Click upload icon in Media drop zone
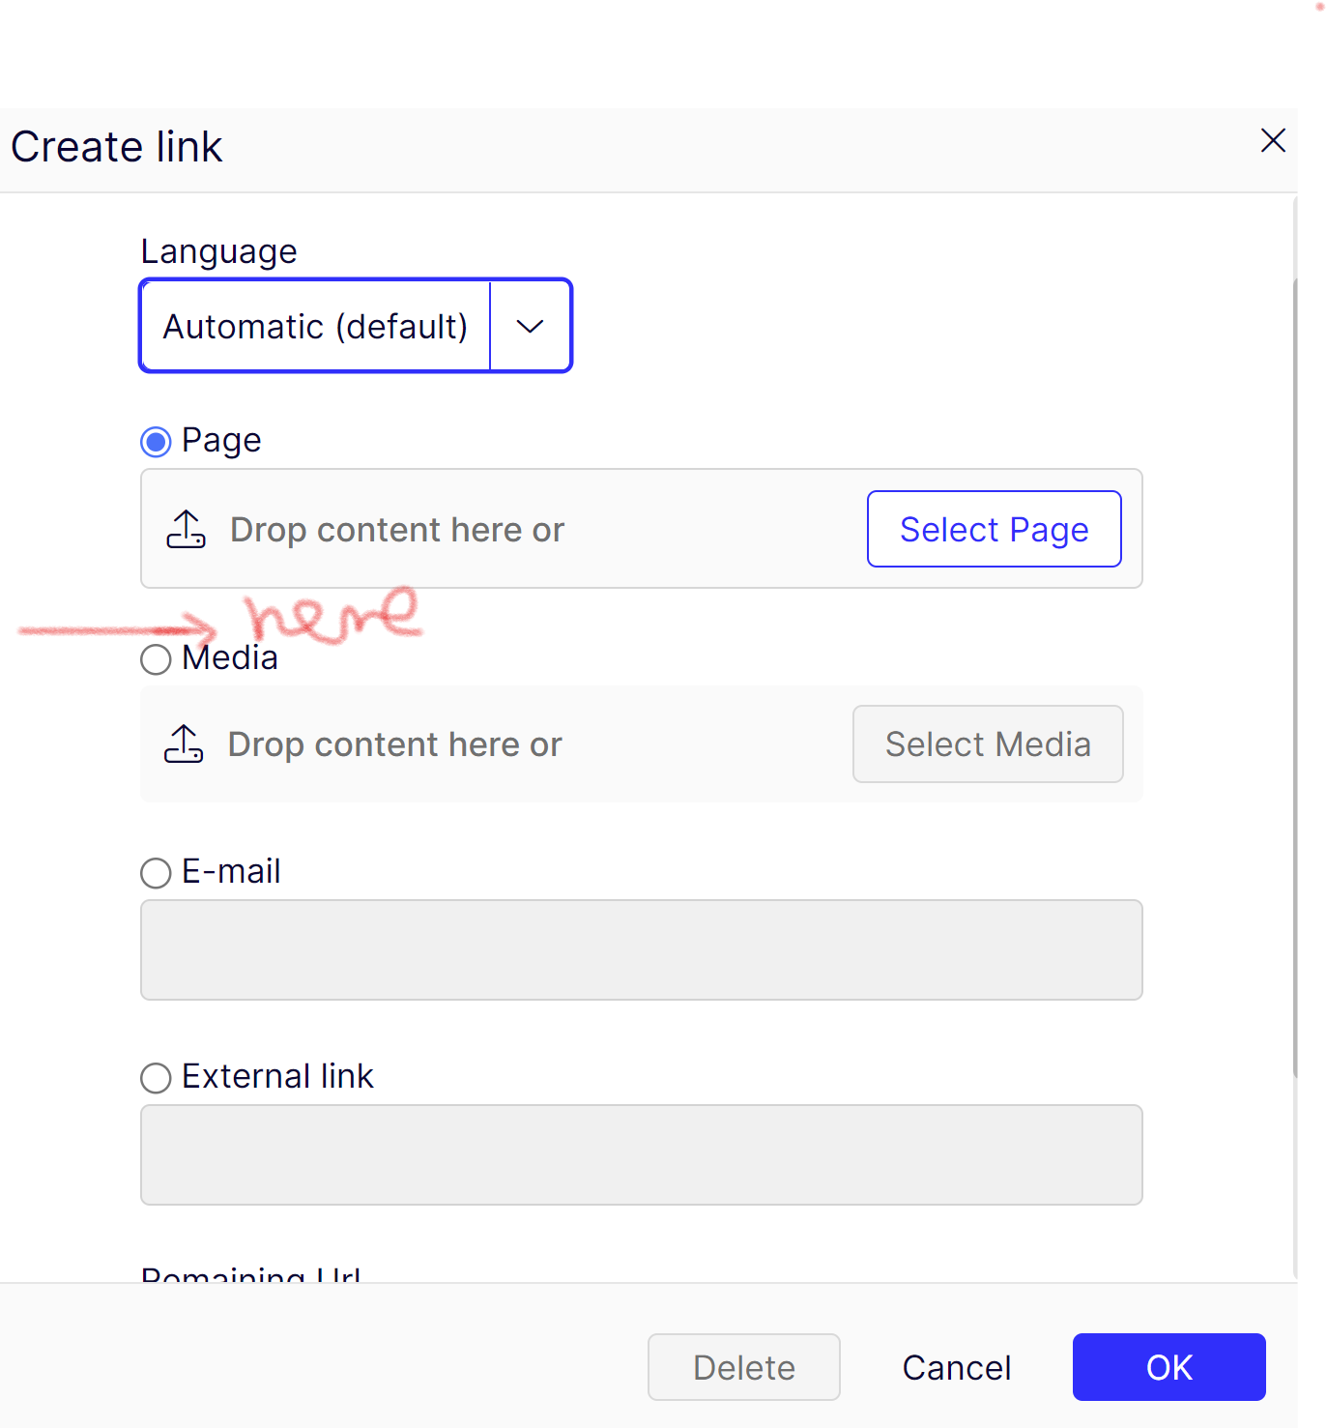Screen dimensions: 1327x1428 click(184, 744)
